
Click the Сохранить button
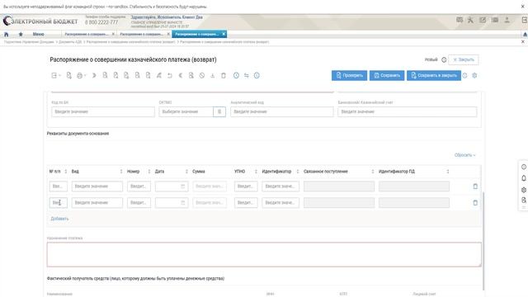point(387,75)
